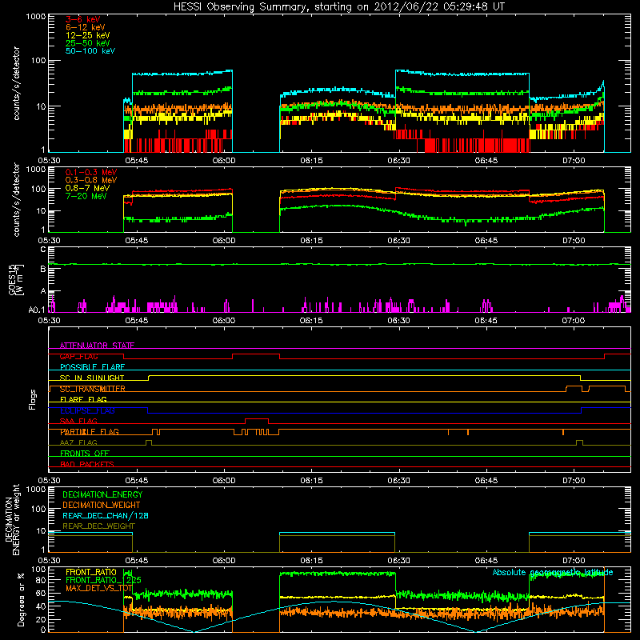Click the DECIMATION ENERGY or weight axis label

(12, 519)
